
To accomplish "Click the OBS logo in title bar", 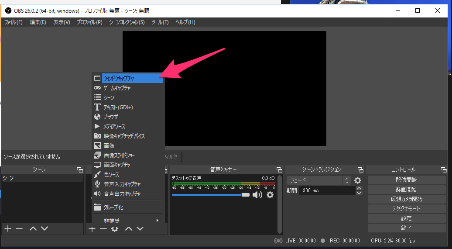I will point(8,10).
